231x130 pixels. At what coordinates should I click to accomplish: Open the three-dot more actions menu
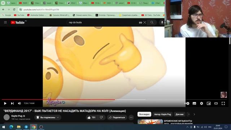point(131,117)
